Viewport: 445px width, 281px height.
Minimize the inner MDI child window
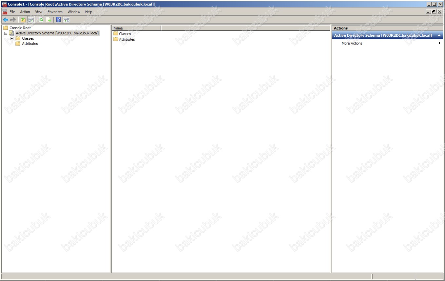[428, 12]
